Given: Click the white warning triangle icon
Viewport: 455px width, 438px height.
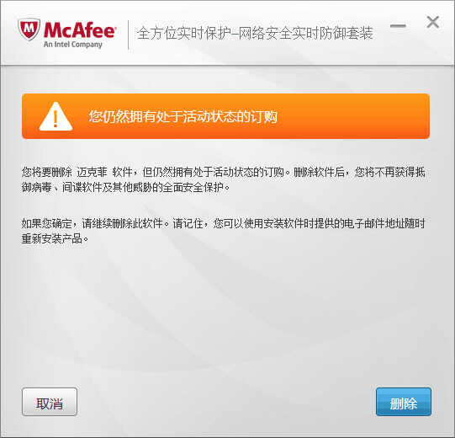Looking at the screenshot, I should pyautogui.click(x=56, y=116).
